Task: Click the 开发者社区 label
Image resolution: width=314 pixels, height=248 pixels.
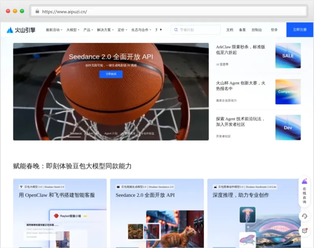Action: click(223, 136)
